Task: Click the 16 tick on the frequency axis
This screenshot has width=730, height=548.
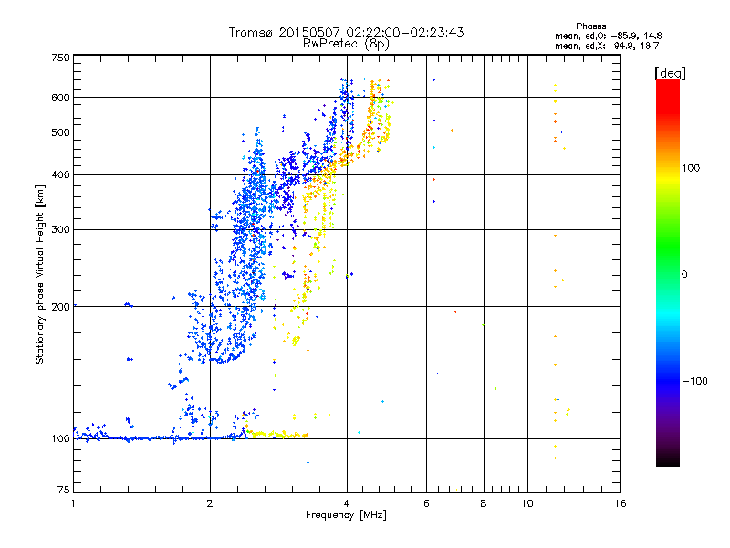Action: [620, 504]
